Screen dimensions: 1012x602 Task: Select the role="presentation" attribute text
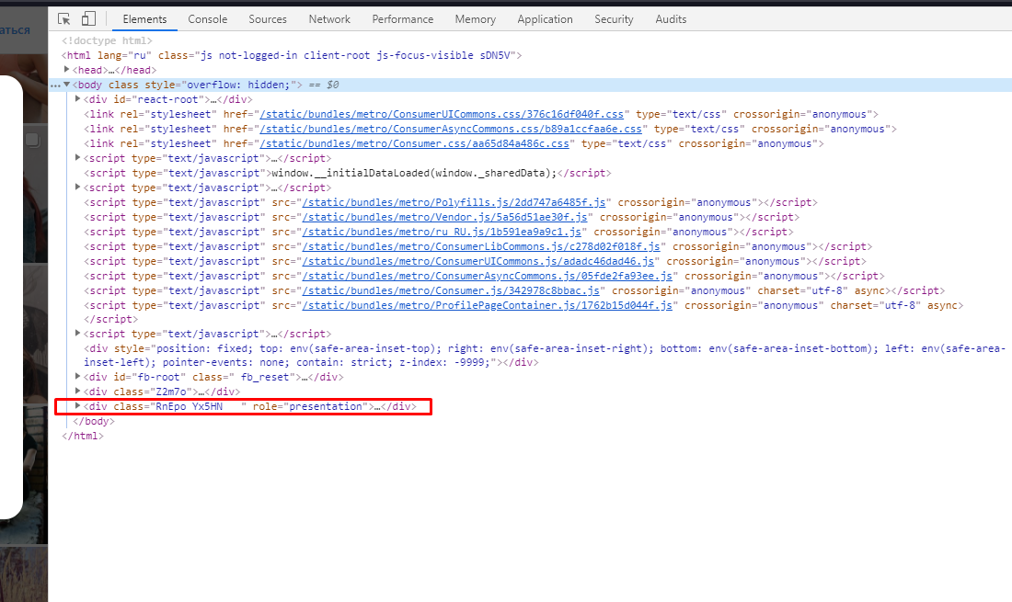[310, 406]
